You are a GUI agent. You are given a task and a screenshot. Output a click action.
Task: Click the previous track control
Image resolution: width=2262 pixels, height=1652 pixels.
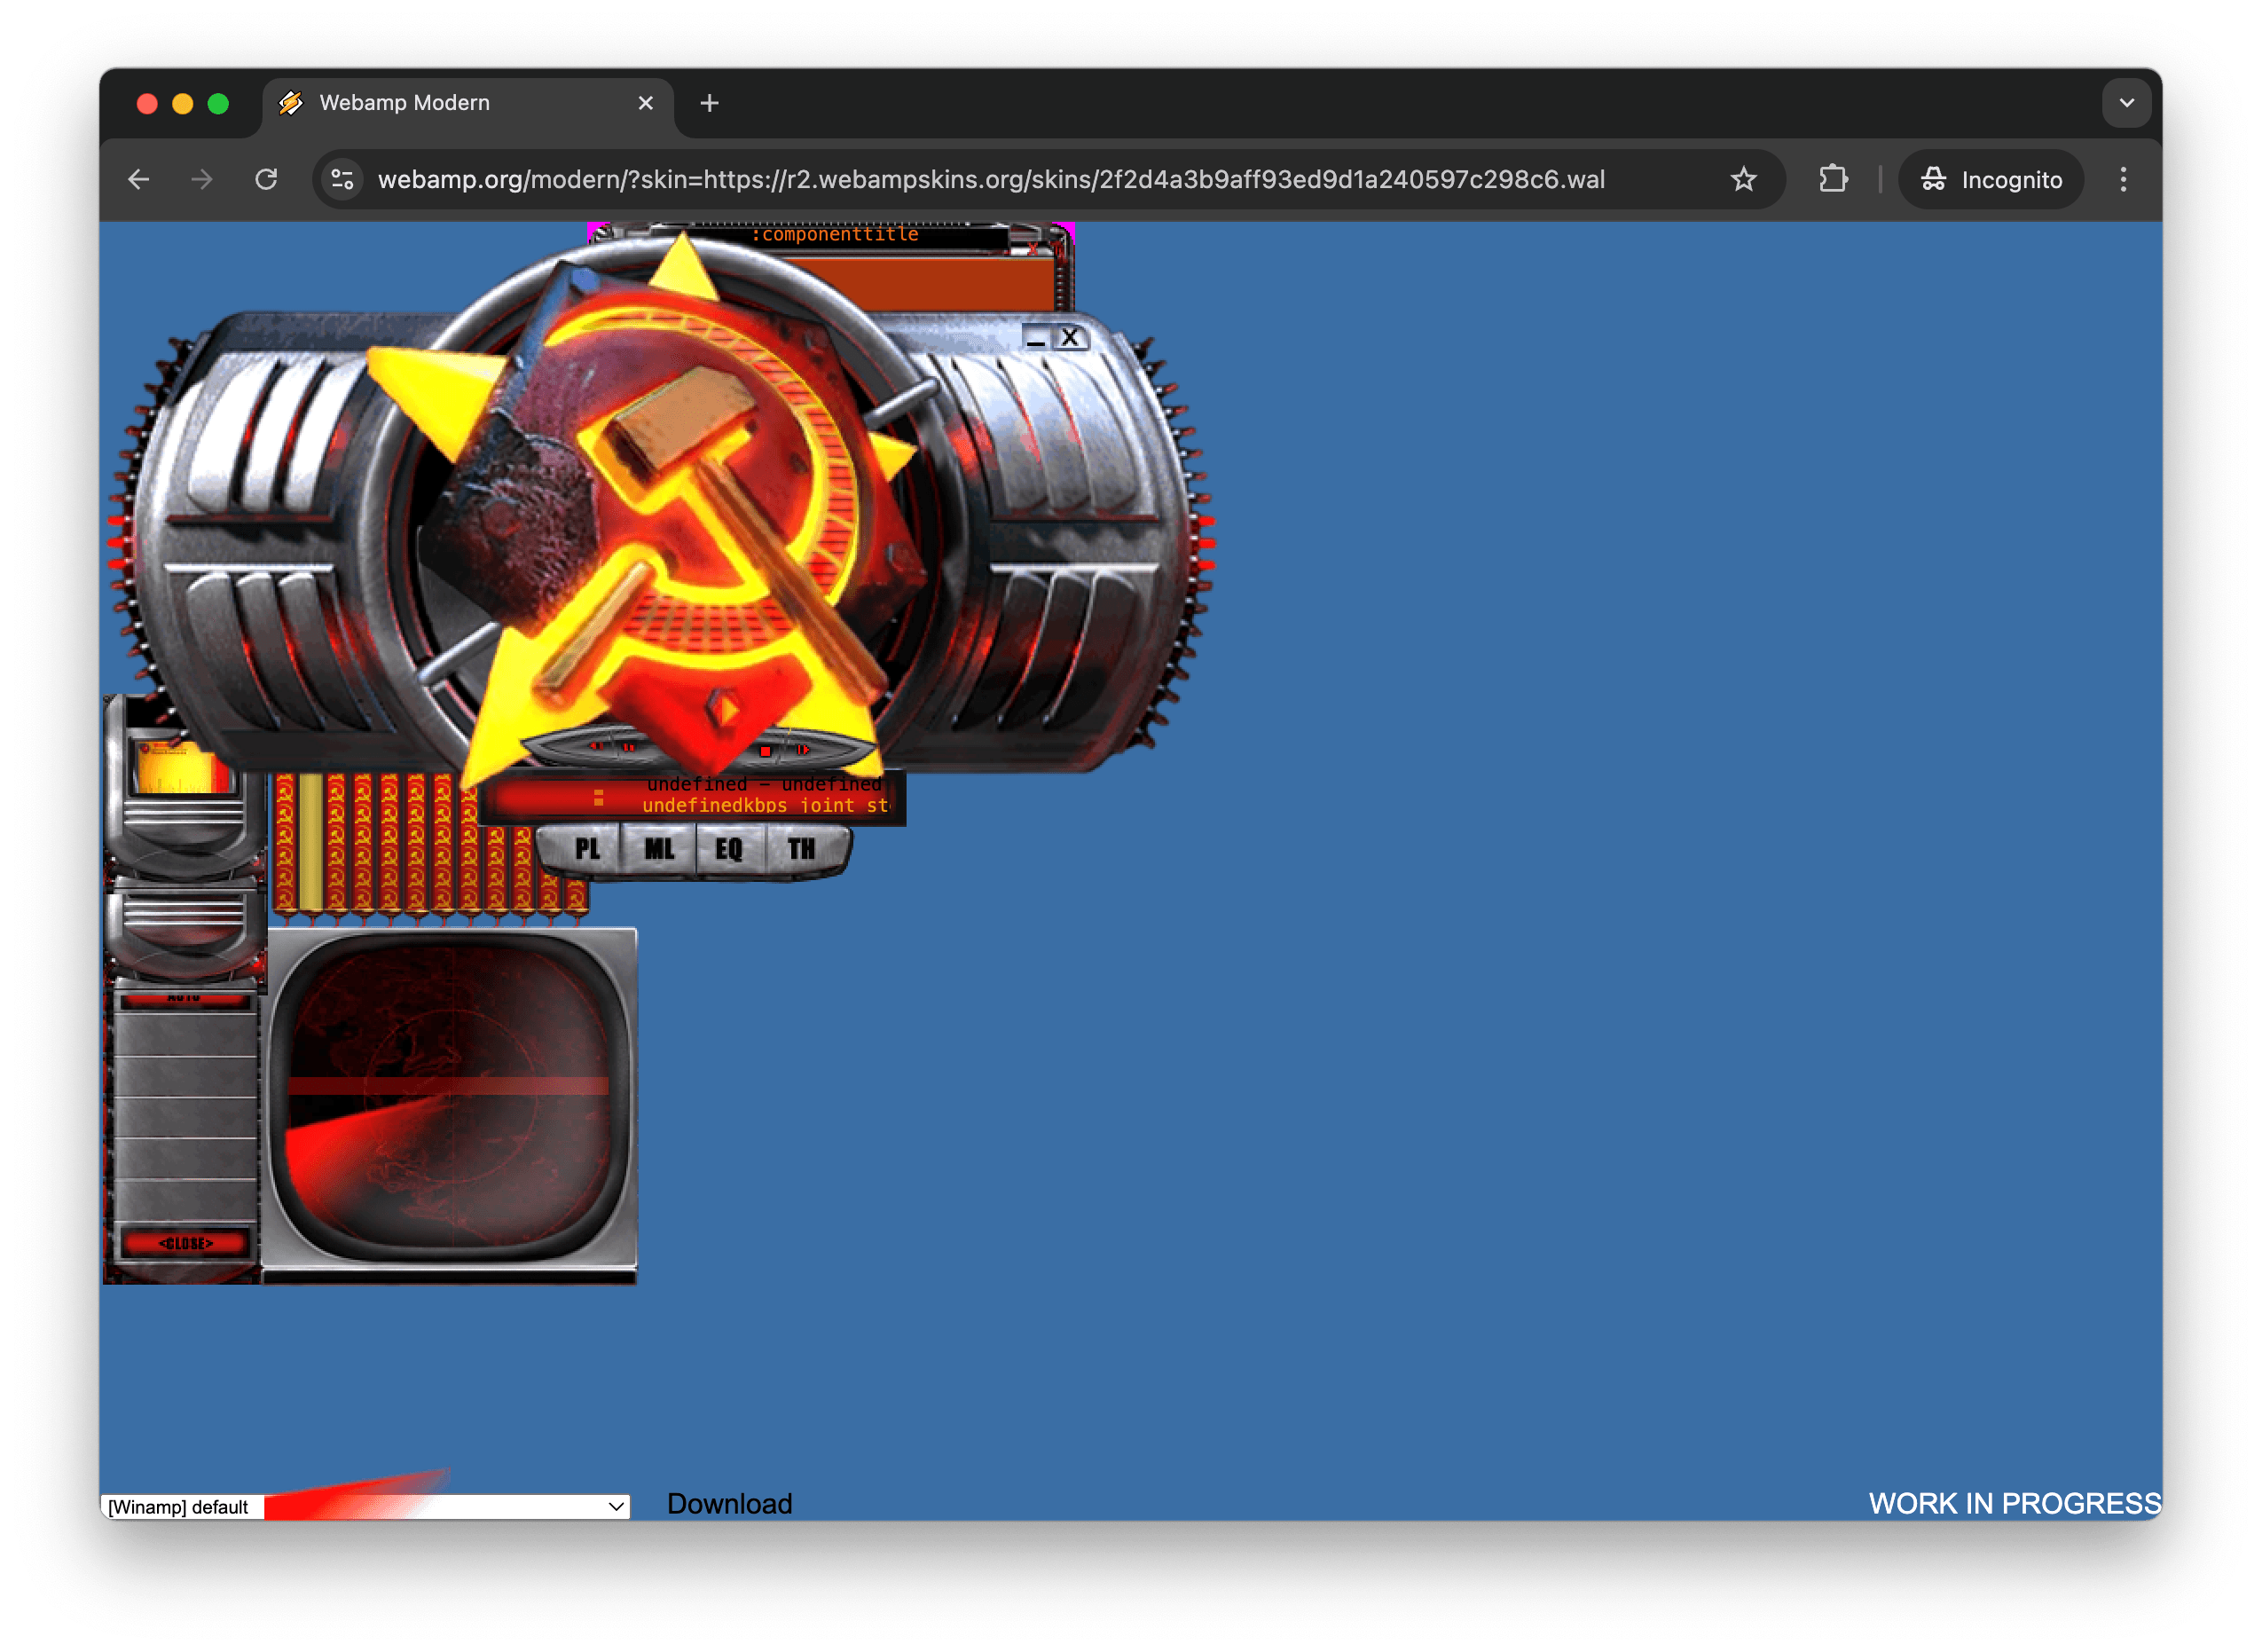coord(596,747)
